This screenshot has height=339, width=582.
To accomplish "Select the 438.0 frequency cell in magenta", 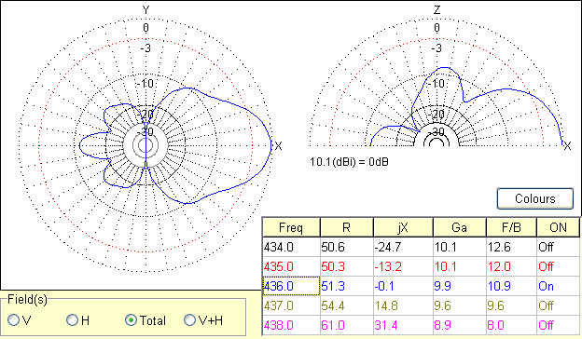I will click(291, 325).
